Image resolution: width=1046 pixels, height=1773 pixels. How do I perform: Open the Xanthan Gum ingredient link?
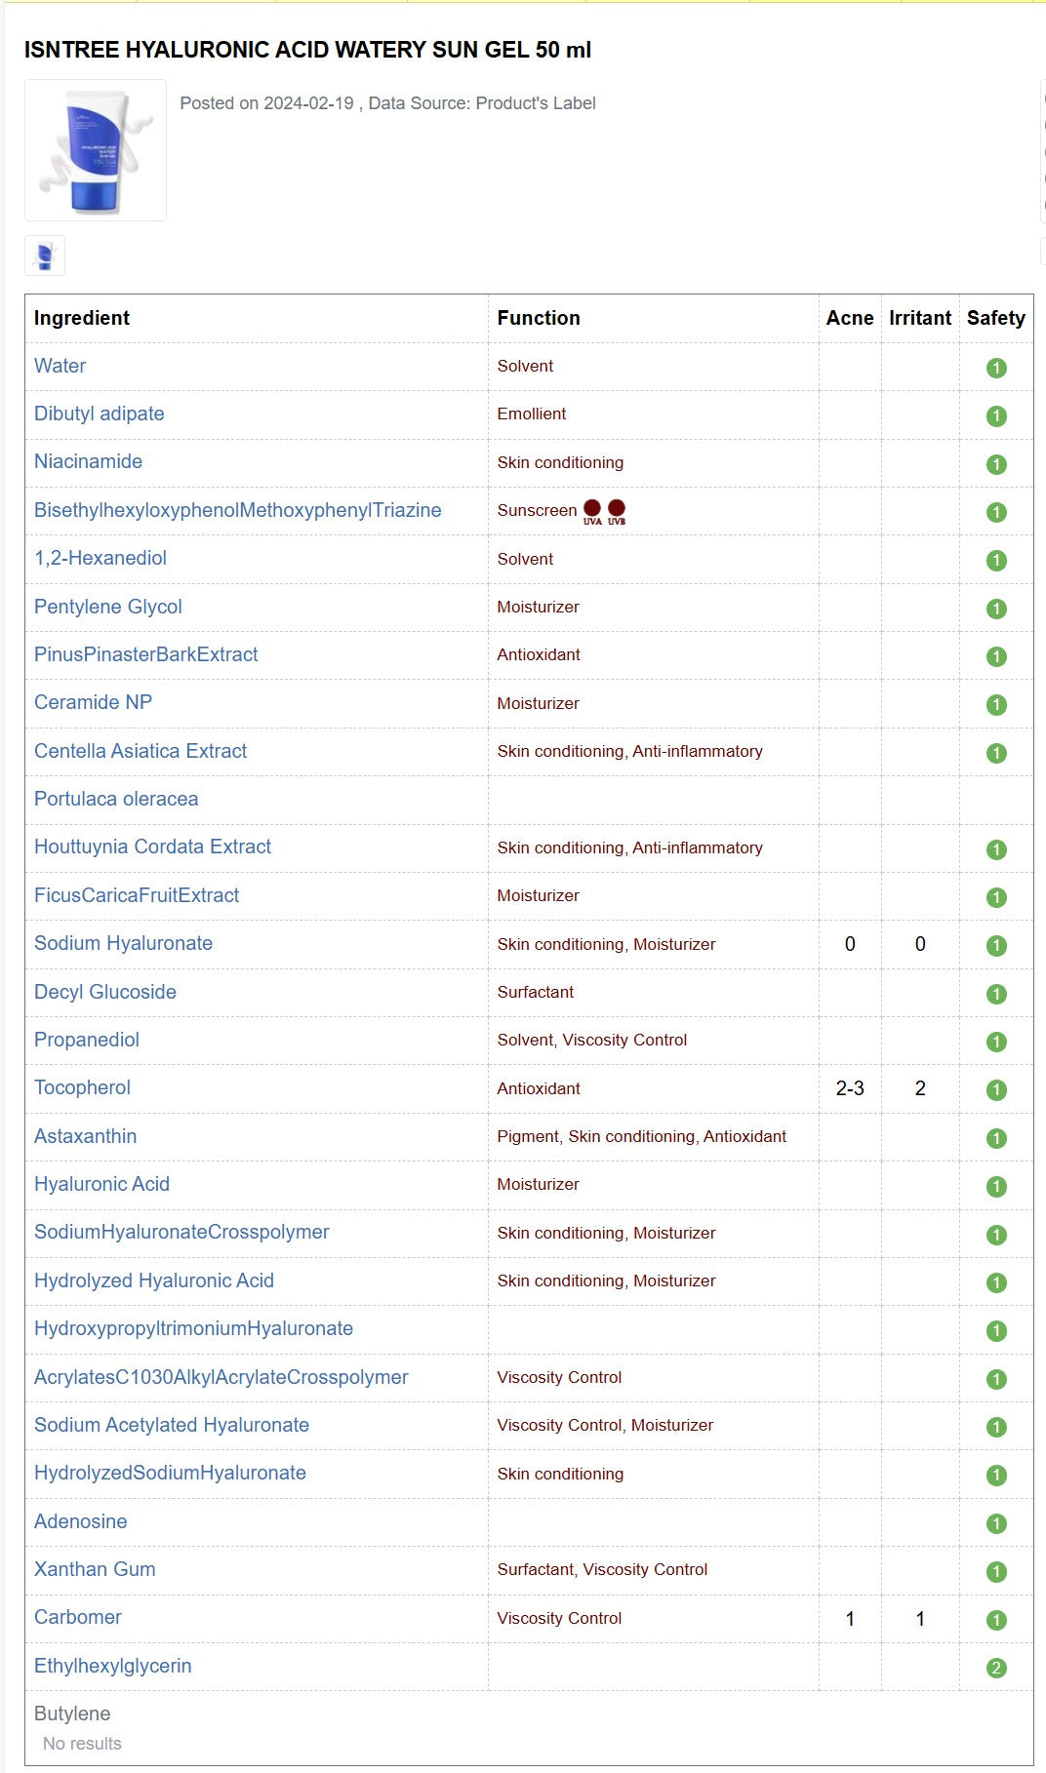coord(95,1569)
